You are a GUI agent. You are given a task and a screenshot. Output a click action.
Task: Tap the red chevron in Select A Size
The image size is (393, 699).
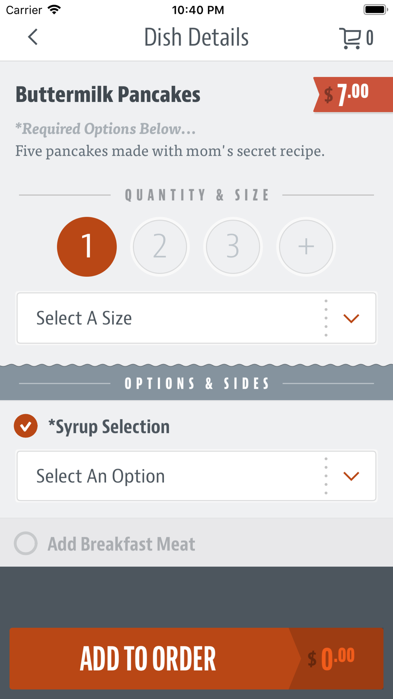coord(351,318)
